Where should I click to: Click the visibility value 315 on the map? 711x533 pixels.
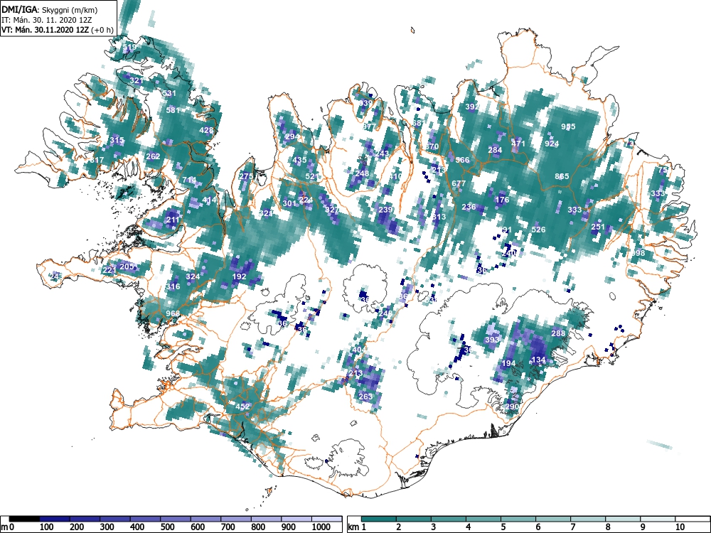pyautogui.click(x=117, y=140)
